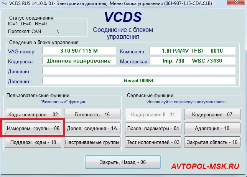Image resolution: width=247 pixels, height=177 pixels.
Task: Click the "Безопасные" функции text
Action: pos(63,102)
